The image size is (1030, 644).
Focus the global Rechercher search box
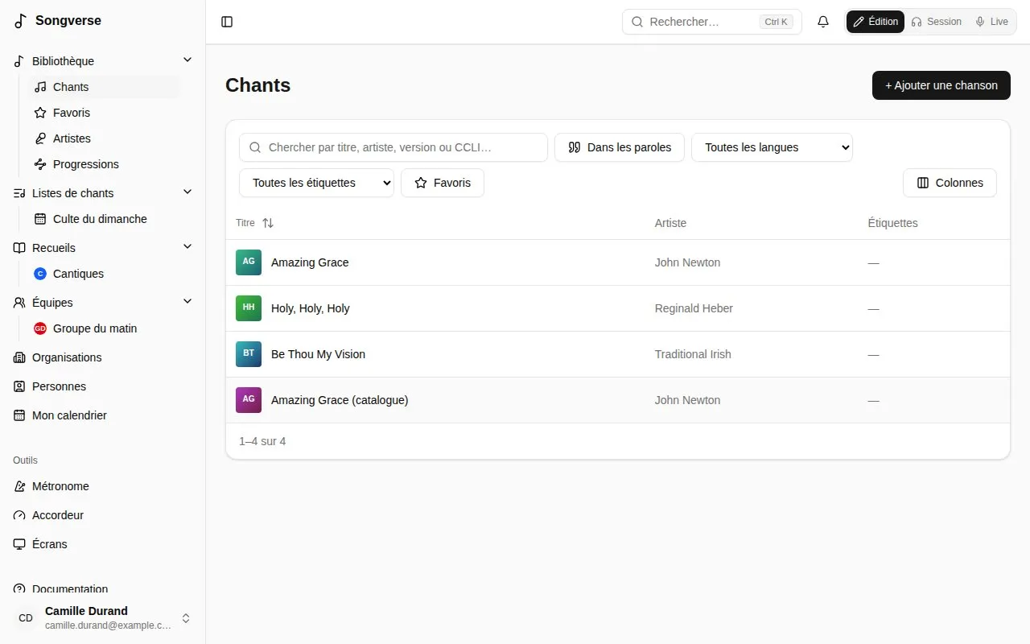(712, 22)
